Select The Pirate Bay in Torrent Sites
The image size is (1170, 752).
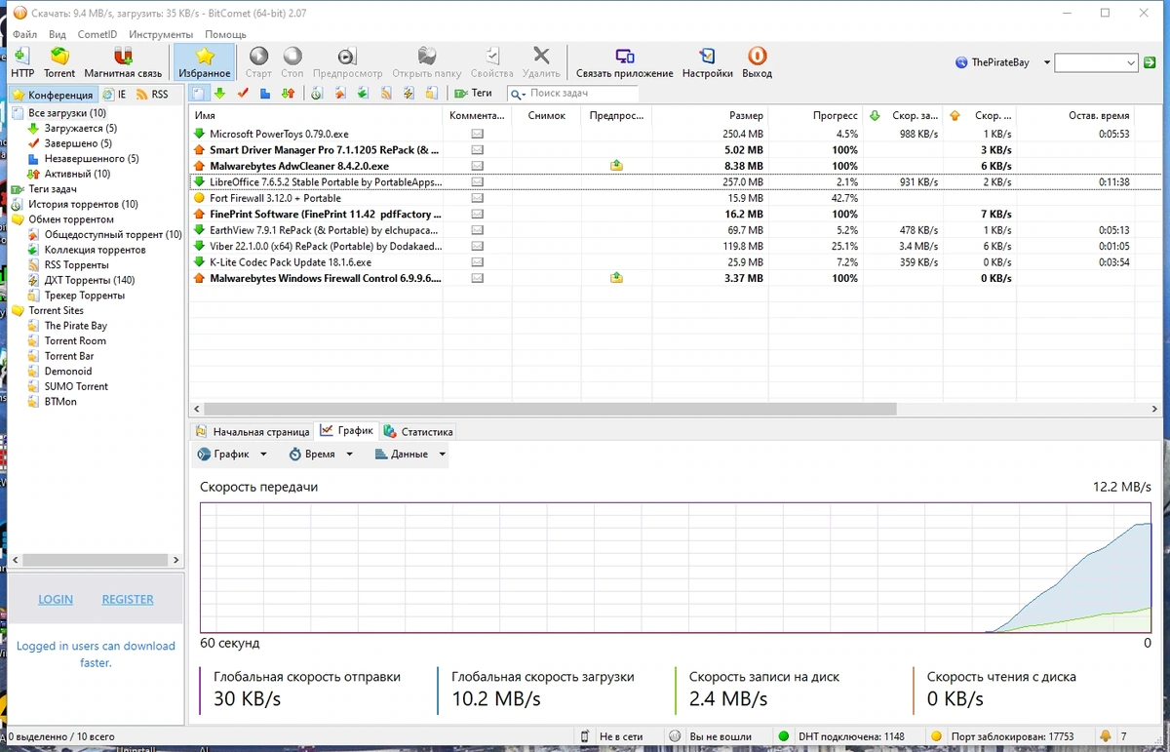76,326
